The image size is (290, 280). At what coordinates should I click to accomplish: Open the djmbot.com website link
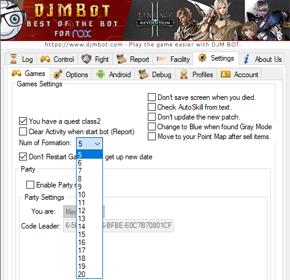(x=84, y=45)
